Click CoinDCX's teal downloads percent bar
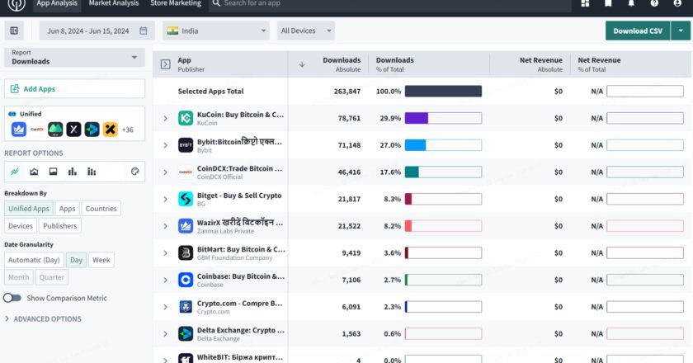 pyautogui.click(x=412, y=172)
